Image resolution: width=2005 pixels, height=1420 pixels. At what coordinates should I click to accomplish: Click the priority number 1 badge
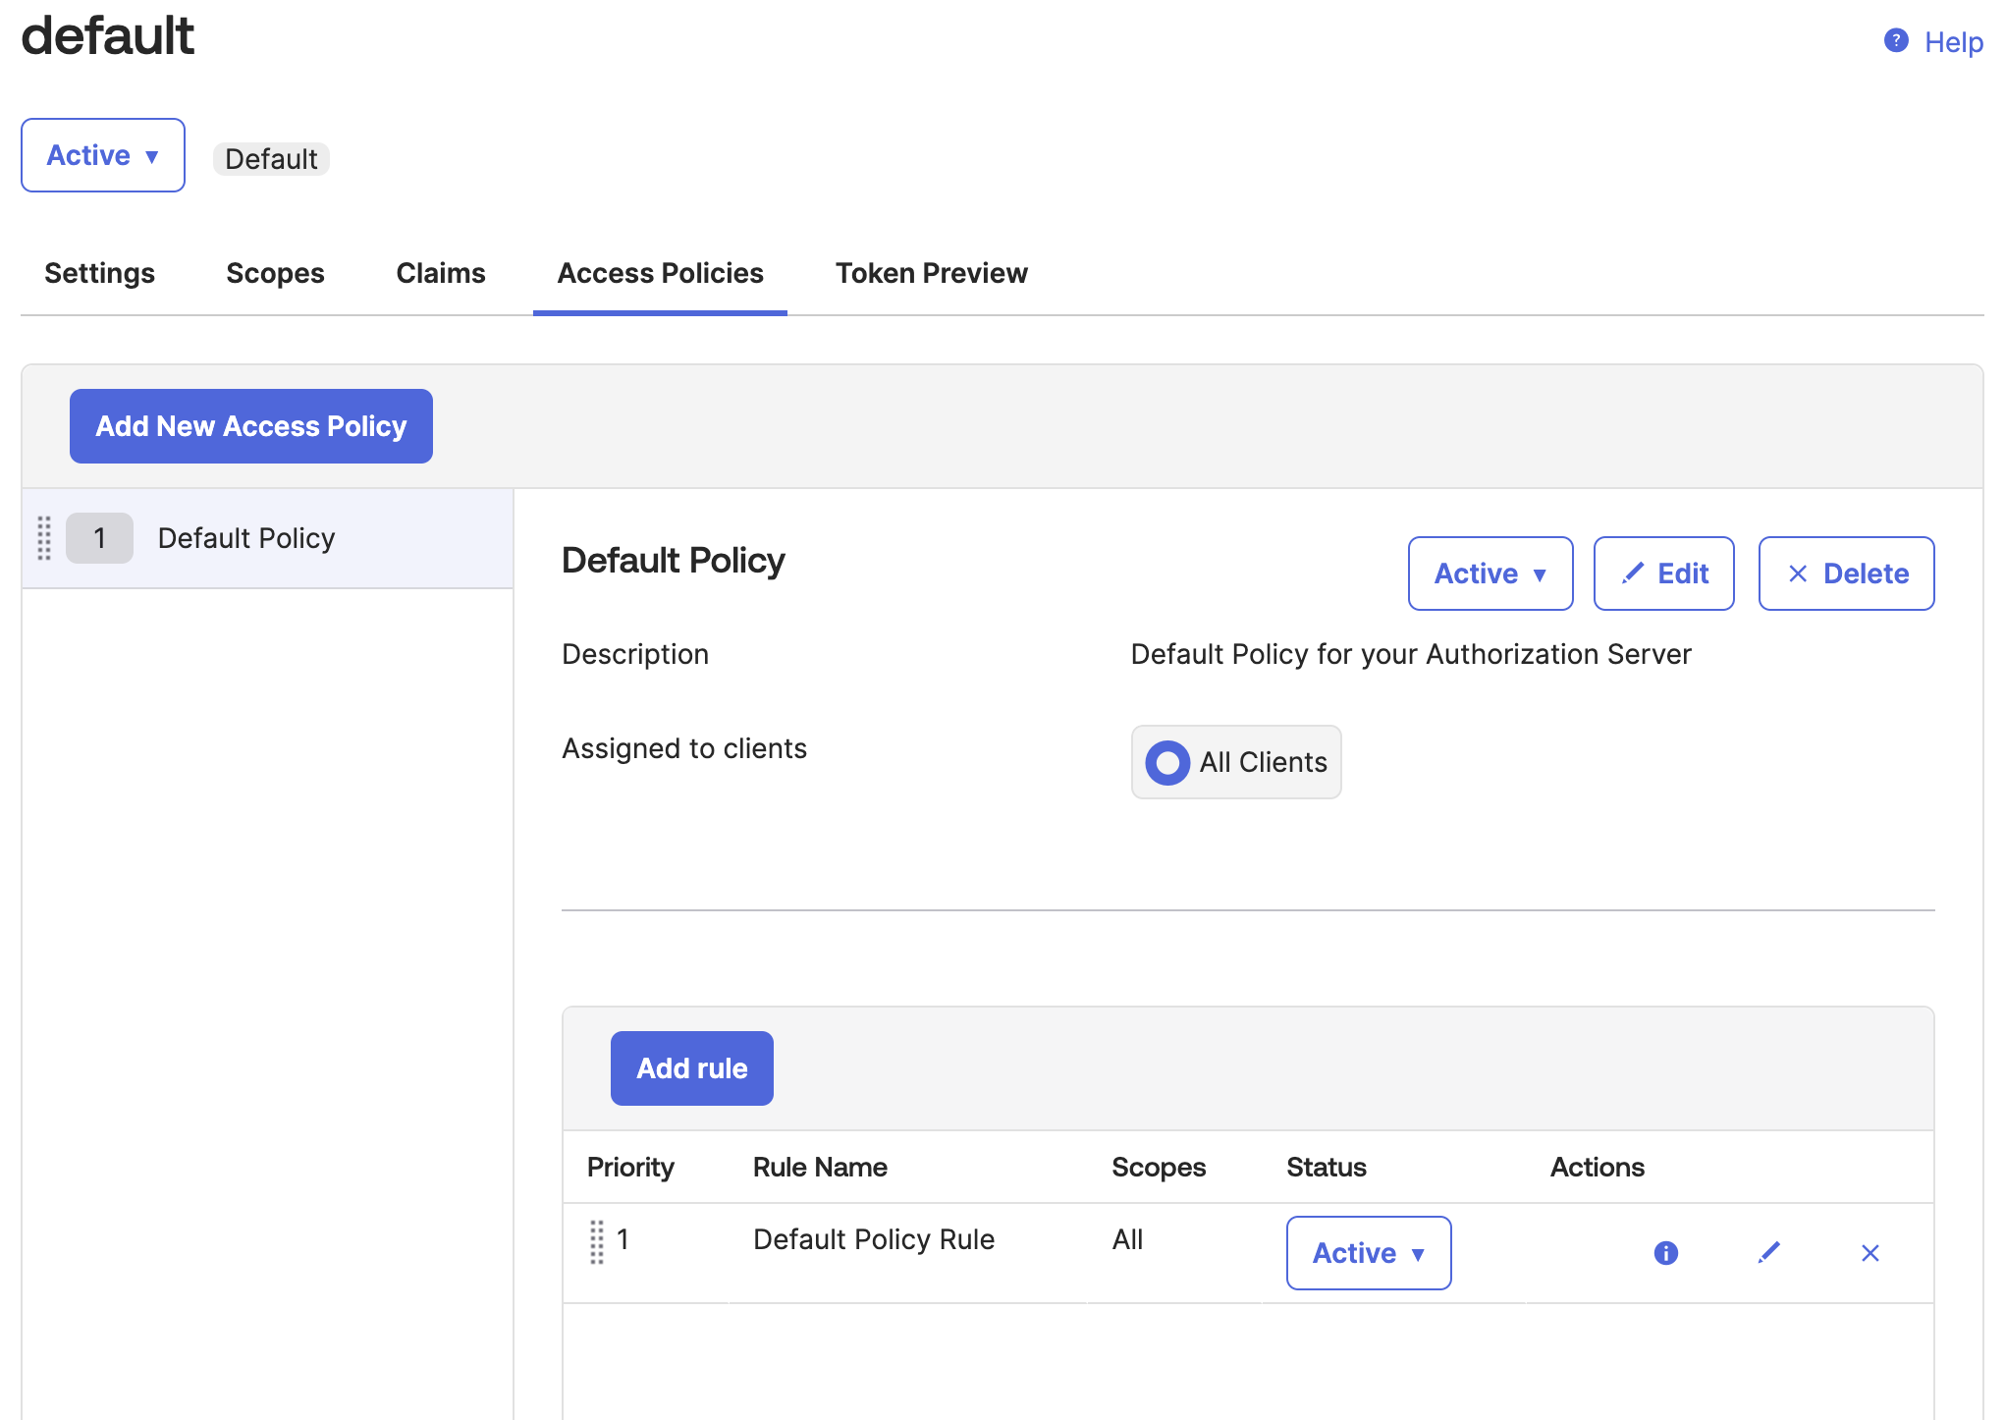[99, 538]
